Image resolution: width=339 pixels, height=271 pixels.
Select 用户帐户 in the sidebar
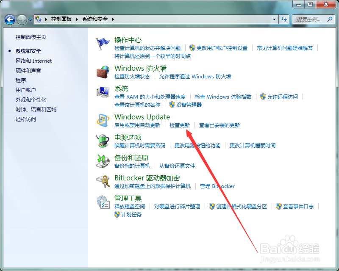pos(26,90)
